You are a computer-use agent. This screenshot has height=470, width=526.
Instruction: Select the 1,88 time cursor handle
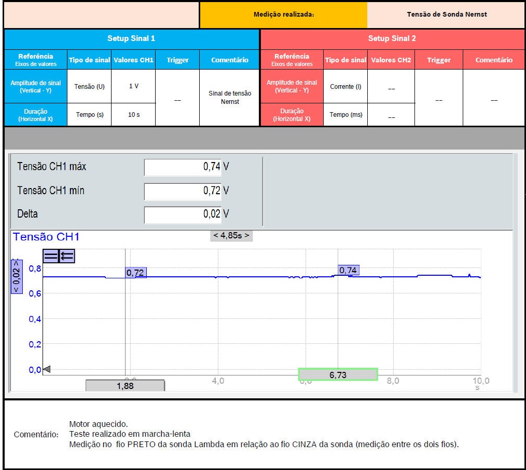pyautogui.click(x=124, y=385)
